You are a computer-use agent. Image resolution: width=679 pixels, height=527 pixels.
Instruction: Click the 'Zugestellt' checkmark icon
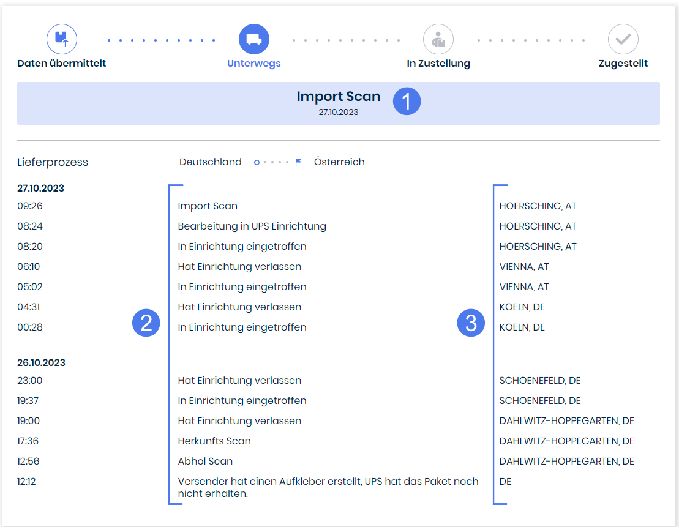click(x=623, y=39)
